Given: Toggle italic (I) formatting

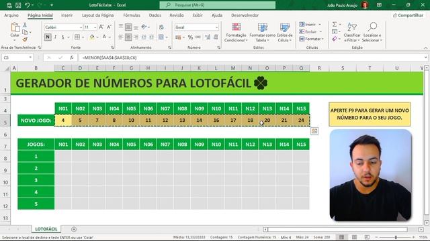Looking at the screenshot, I should point(55,37).
